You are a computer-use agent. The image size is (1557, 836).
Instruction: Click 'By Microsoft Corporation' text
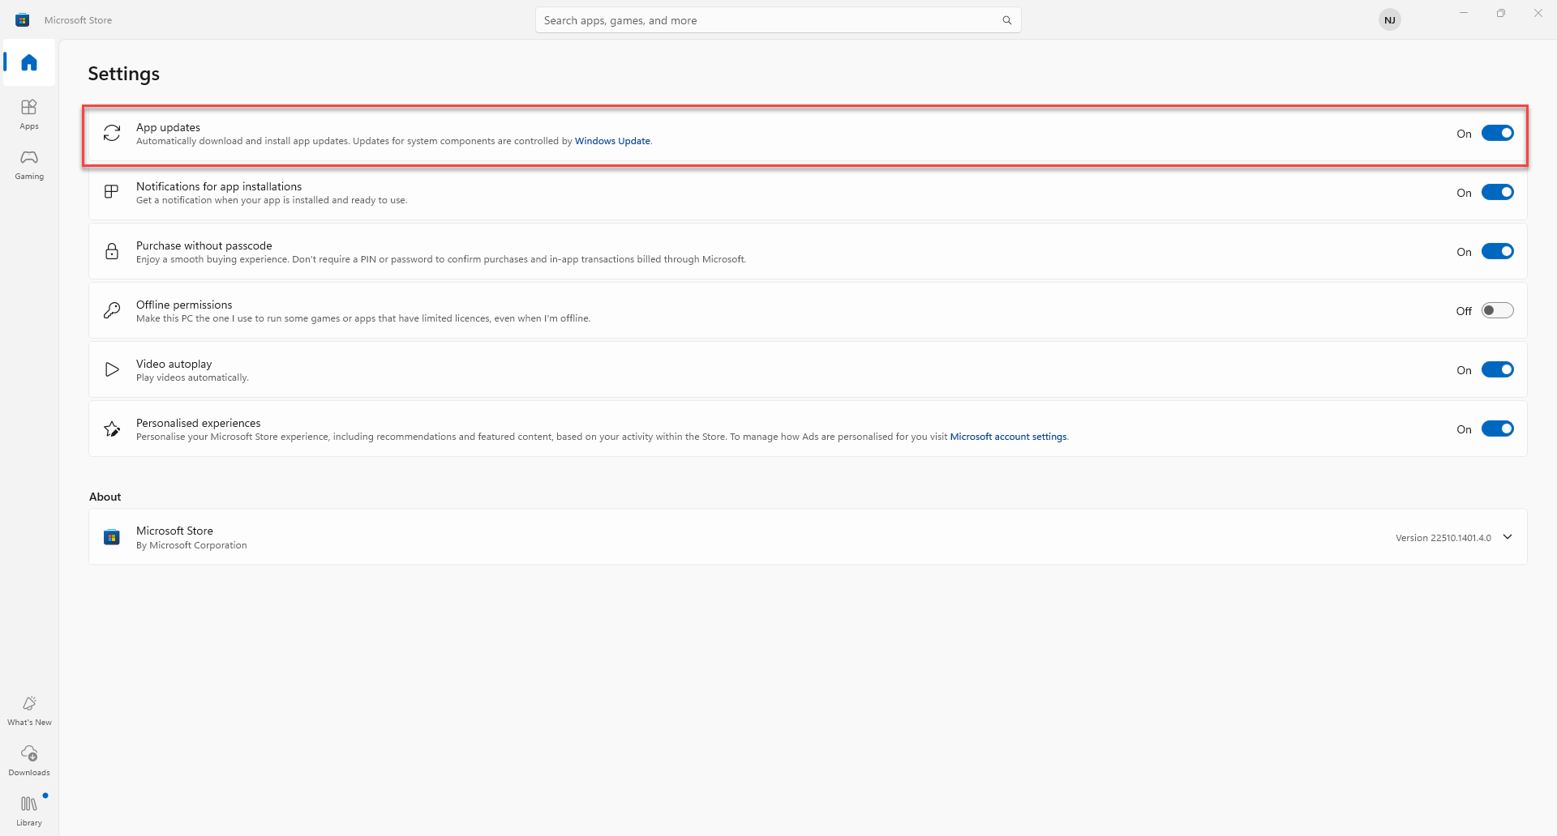coord(191,545)
